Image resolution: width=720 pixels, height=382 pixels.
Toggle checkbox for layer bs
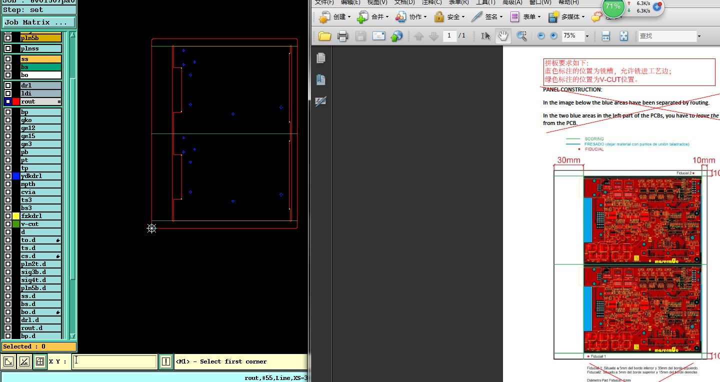coord(8,67)
